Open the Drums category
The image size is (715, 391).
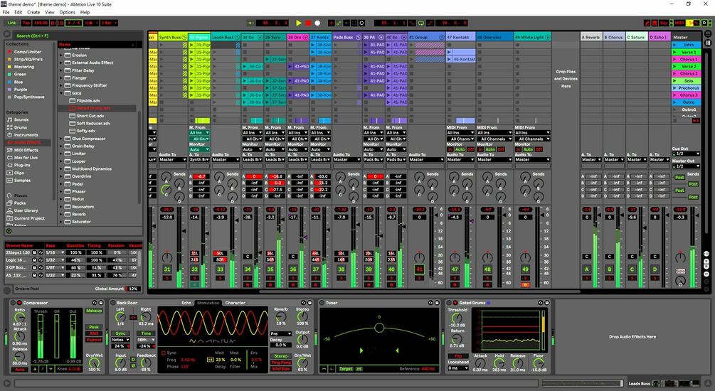[20, 127]
